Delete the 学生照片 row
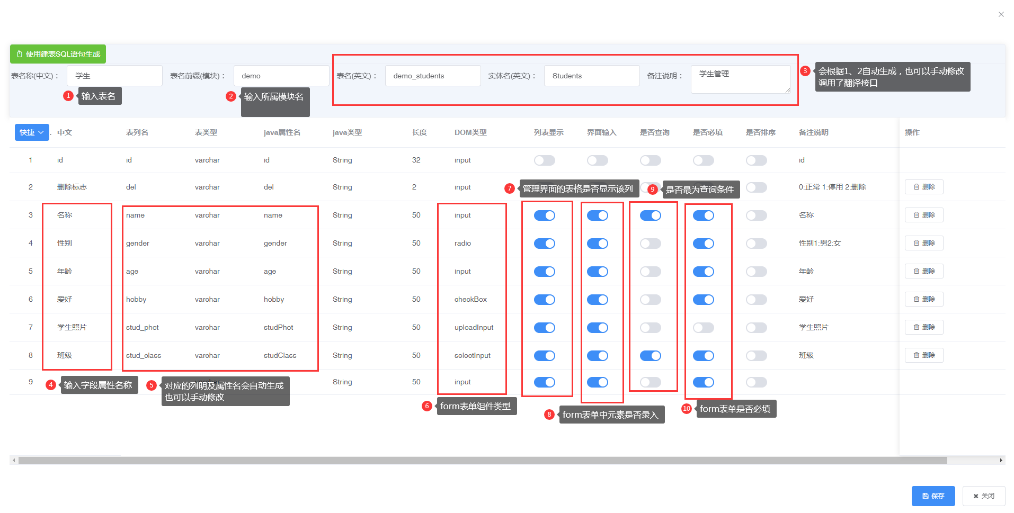The height and width of the screenshot is (513, 1014). click(x=924, y=327)
